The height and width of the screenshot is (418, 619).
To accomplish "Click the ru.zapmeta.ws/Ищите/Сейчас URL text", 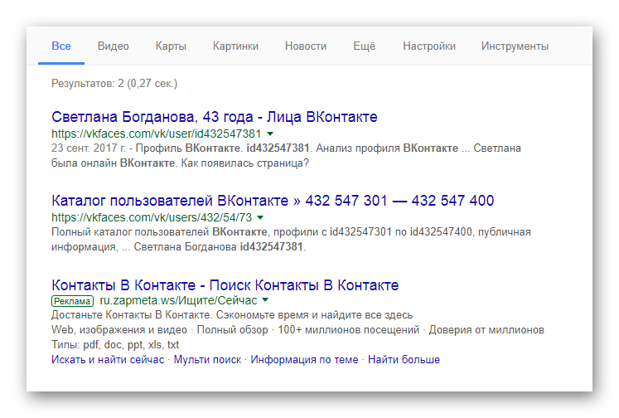I will [x=178, y=301].
